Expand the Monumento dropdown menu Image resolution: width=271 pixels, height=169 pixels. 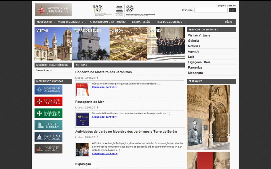(46, 22)
